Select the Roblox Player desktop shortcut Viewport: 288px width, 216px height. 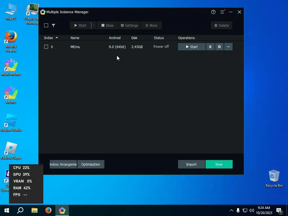[11, 151]
